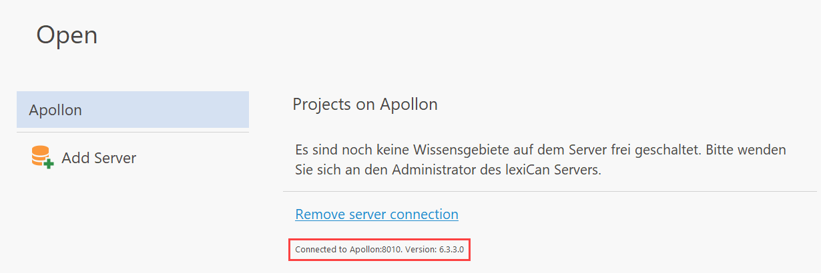Click the Add Server database icon
Viewport: 821px width, 273px height.
coord(40,156)
